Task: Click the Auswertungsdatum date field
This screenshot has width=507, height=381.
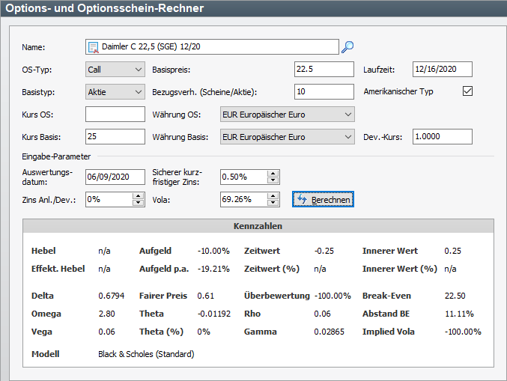Action: click(x=115, y=177)
